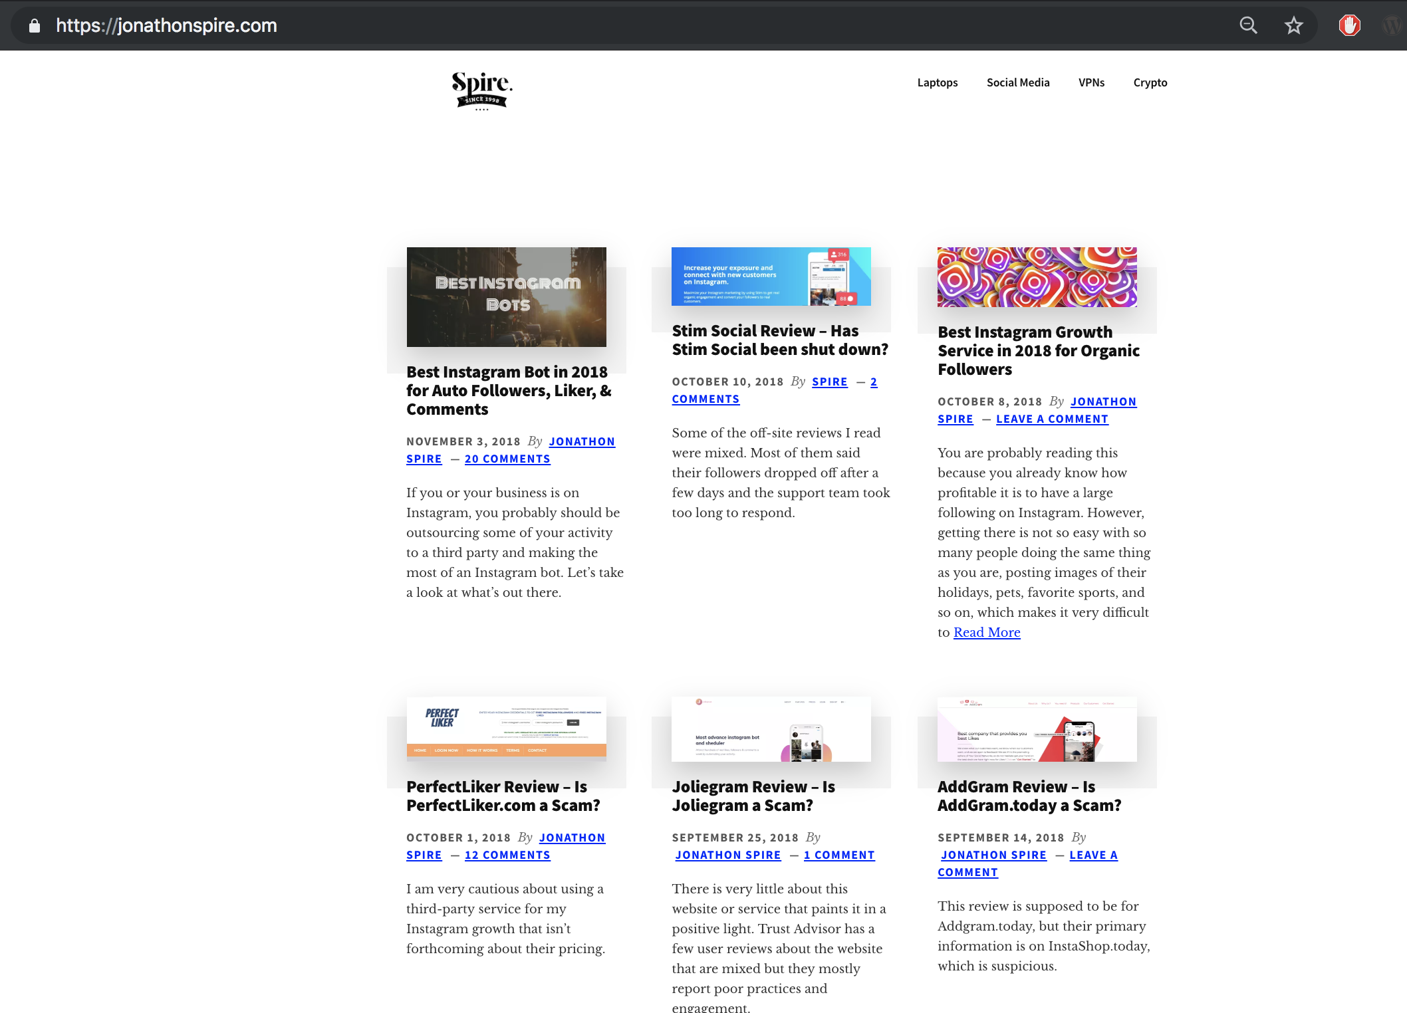Open the AddGram article thumbnail
Image resolution: width=1407 pixels, height=1013 pixels.
tap(1037, 729)
